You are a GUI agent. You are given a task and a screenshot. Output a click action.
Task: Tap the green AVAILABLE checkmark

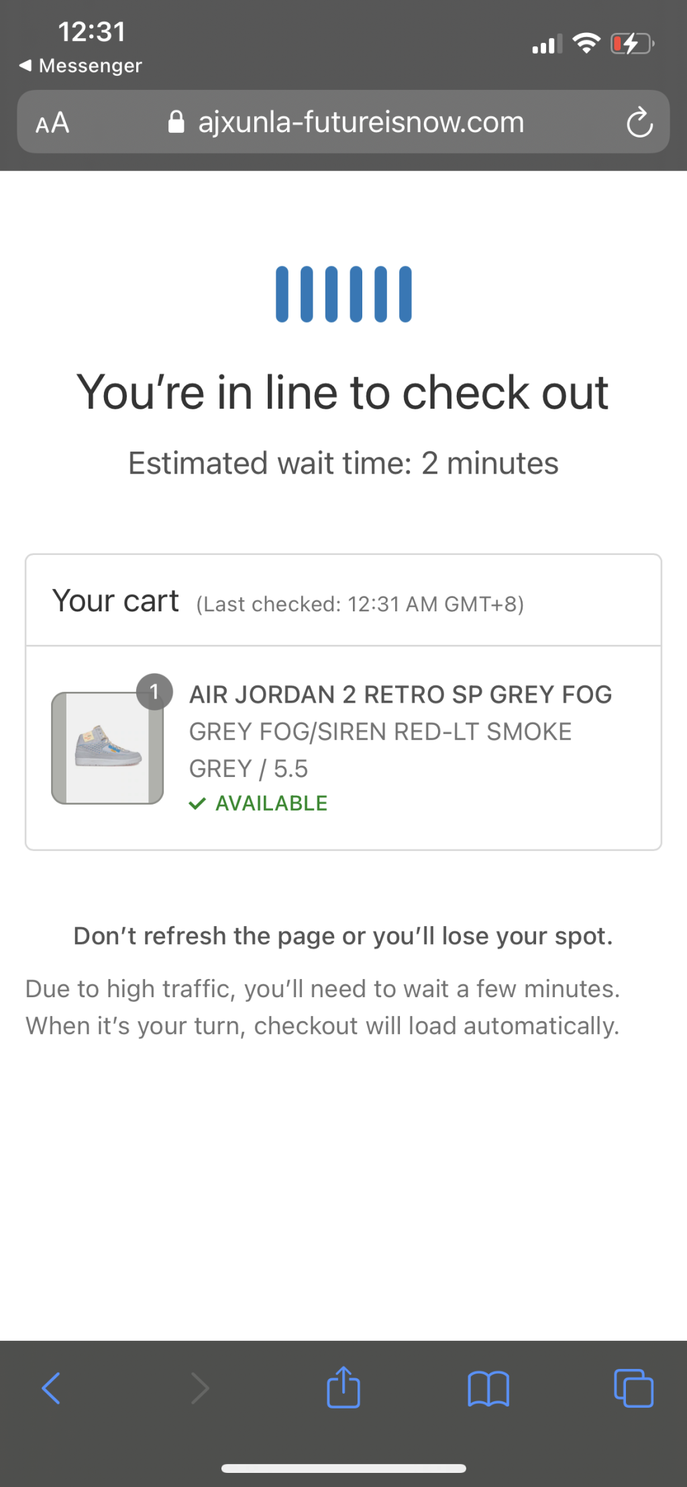click(x=197, y=803)
